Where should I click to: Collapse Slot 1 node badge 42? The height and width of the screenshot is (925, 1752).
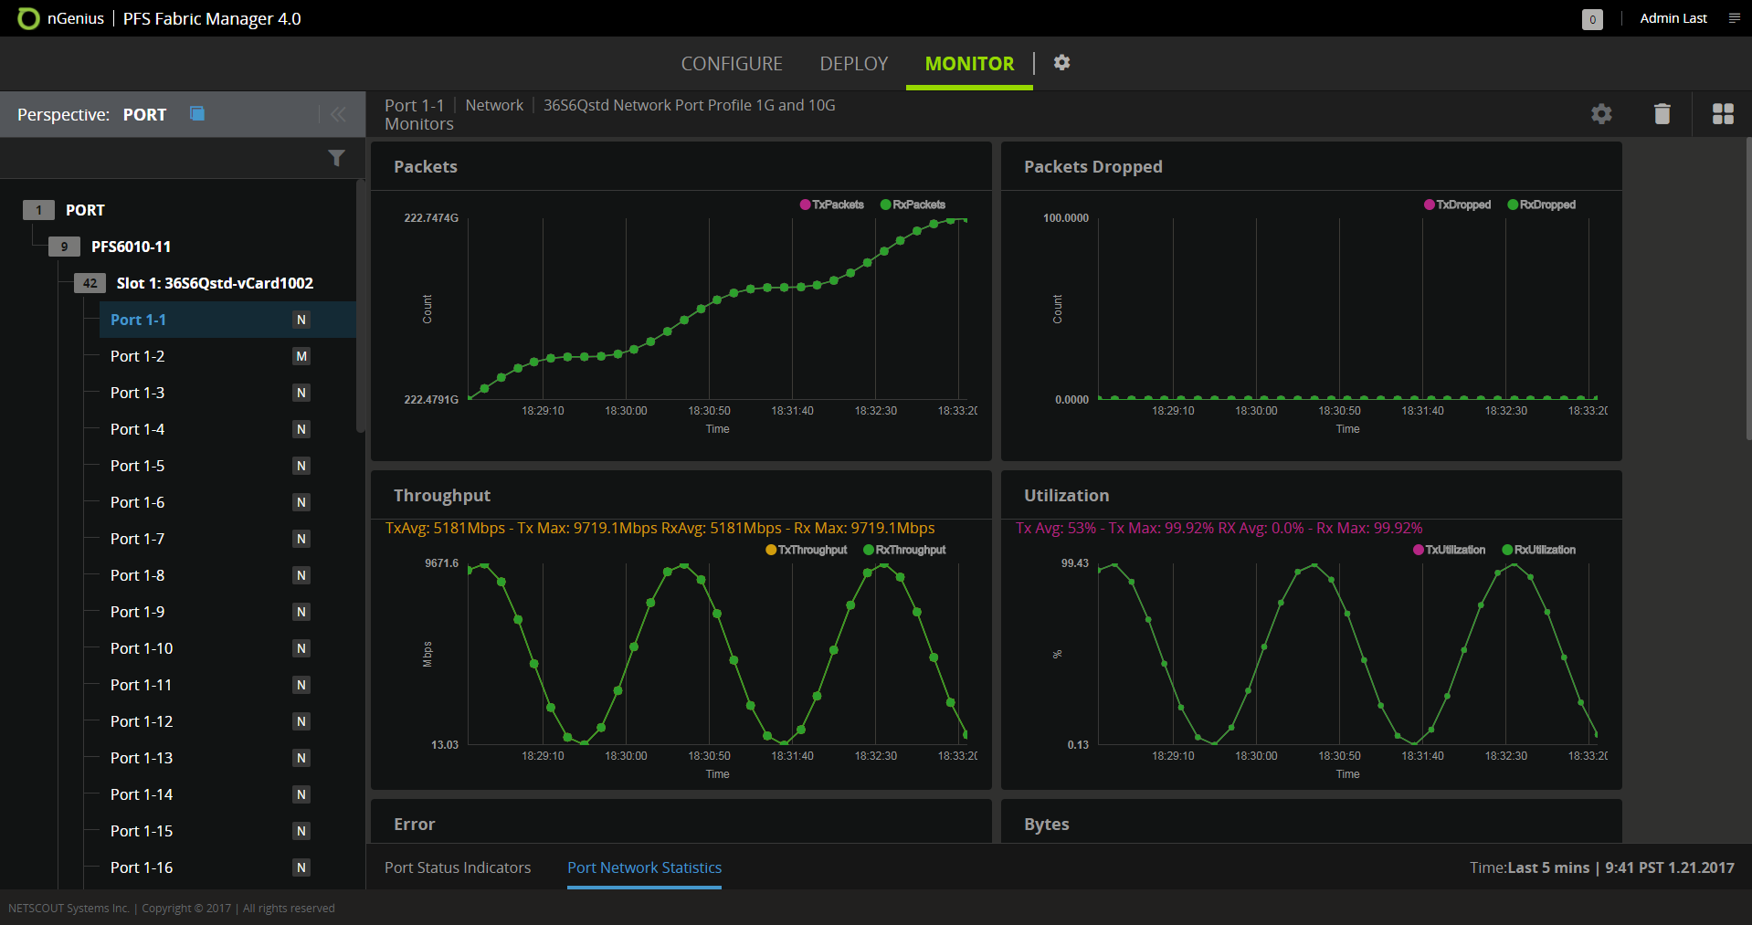(90, 283)
